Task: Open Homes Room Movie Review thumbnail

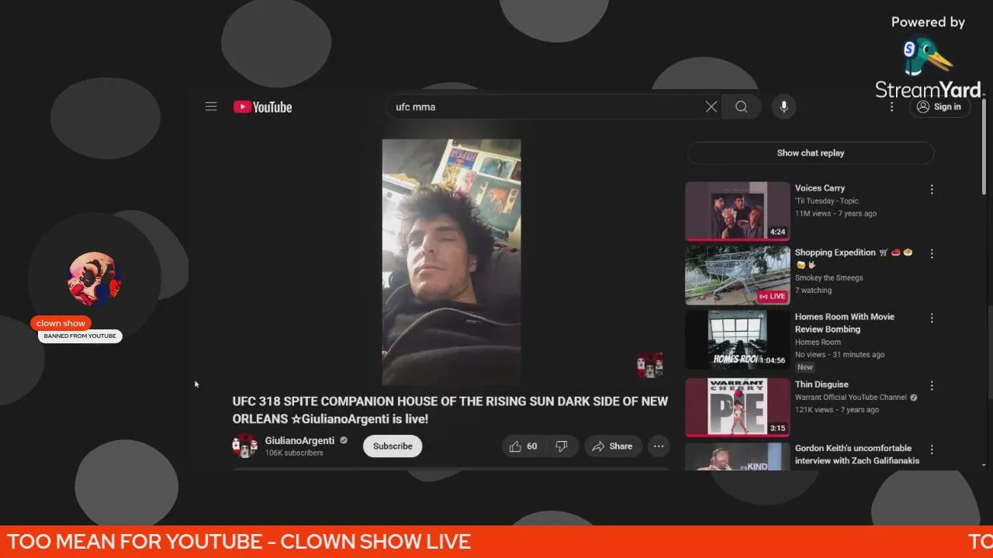Action: (737, 339)
